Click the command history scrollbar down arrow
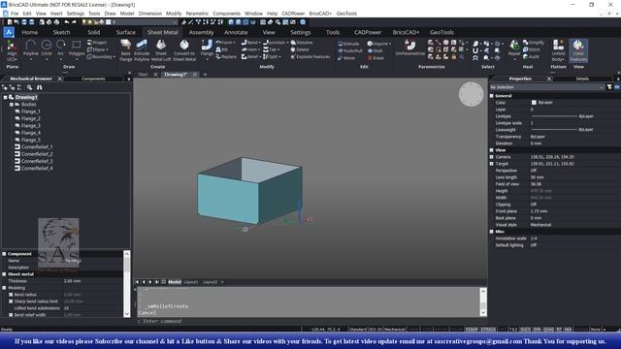The width and height of the screenshot is (621, 349). (483, 313)
